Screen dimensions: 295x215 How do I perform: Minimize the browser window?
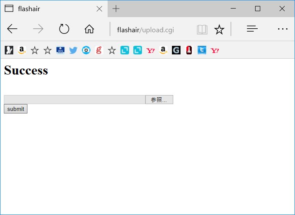coord(233,9)
